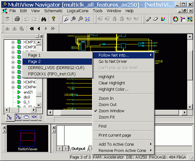Image resolution: width=195 pixels, height=161 pixels.
Task: Click Page 3 of 3 status field
Action: coord(80,157)
